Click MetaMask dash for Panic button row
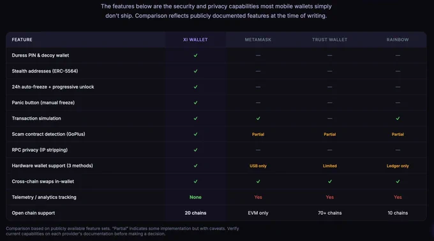 click(x=258, y=103)
